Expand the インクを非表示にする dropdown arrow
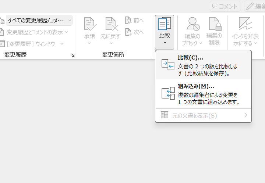Viewport: 265px width, 183px height. click(x=255, y=43)
